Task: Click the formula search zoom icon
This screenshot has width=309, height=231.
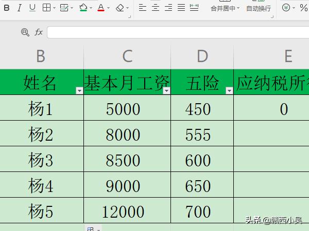Action: click(x=25, y=32)
